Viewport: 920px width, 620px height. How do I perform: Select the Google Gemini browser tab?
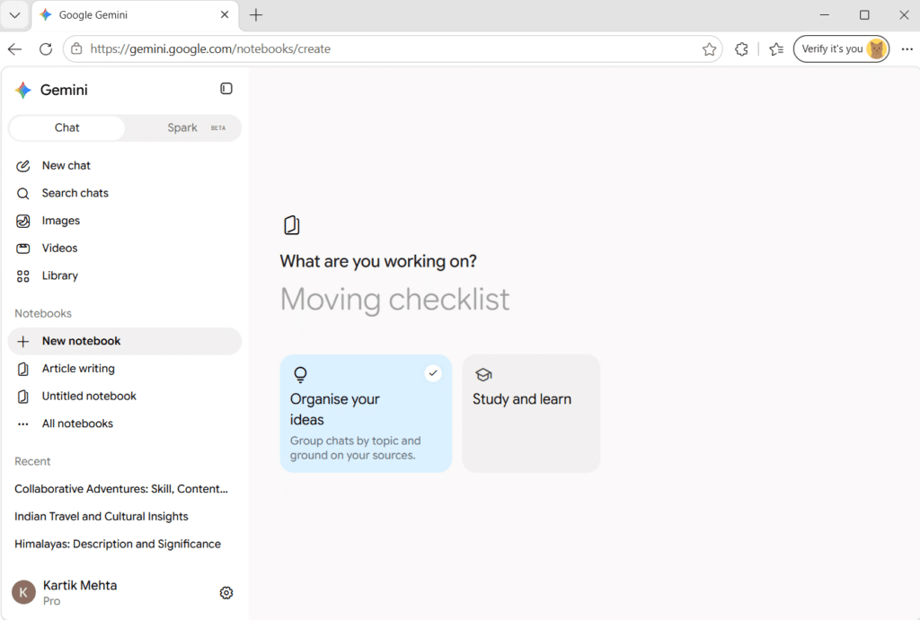[x=135, y=15]
